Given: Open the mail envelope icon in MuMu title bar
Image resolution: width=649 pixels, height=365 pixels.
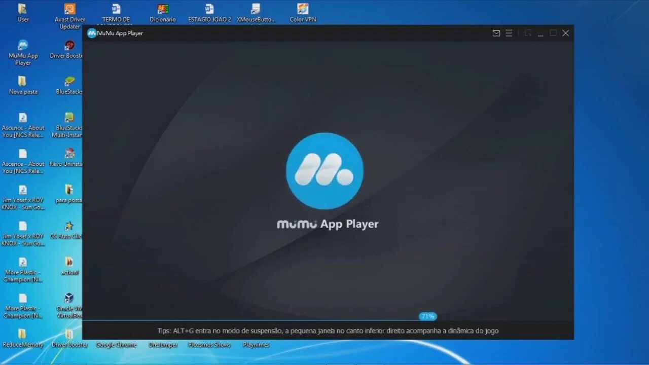Looking at the screenshot, I should pos(496,33).
